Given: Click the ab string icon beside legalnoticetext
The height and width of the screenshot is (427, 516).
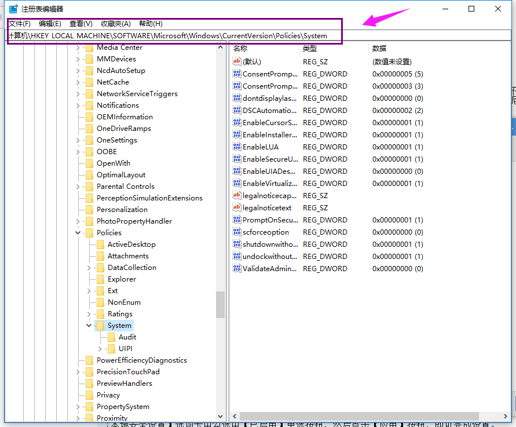Looking at the screenshot, I should pyautogui.click(x=237, y=207).
